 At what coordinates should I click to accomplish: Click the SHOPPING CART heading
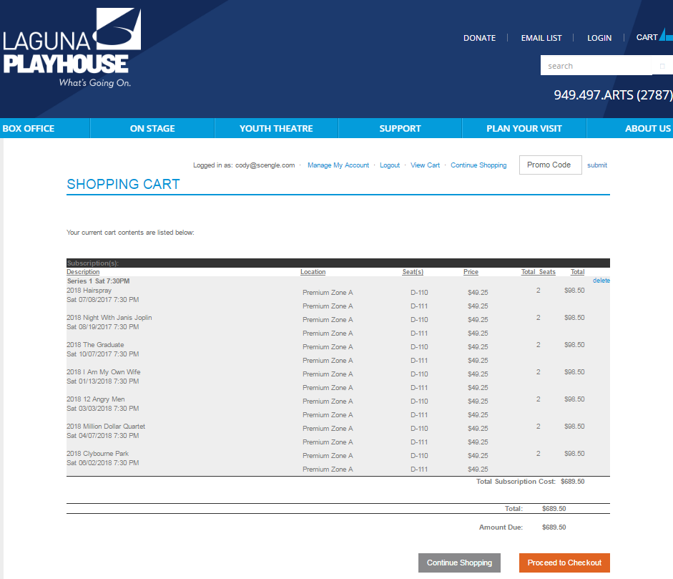pos(123,184)
